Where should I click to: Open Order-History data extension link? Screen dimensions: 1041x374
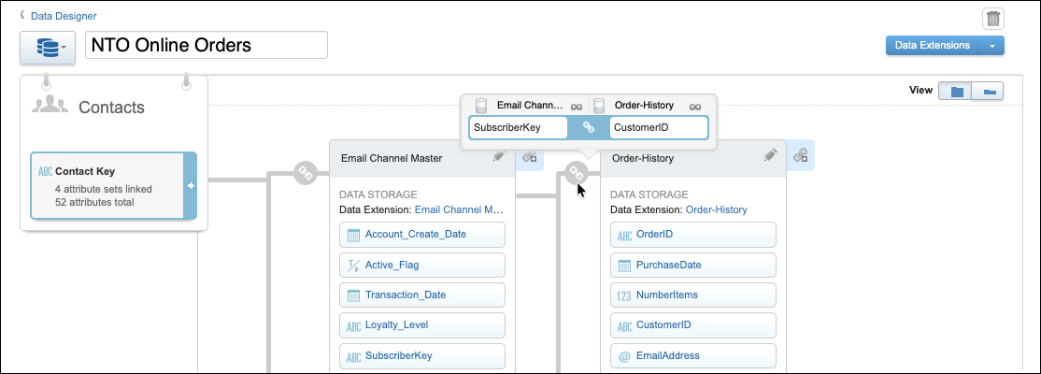coord(717,209)
